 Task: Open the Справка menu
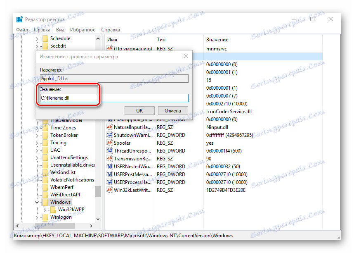tap(111, 30)
